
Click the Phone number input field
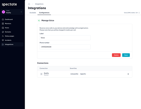click(65, 47)
